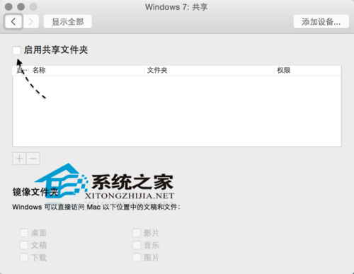Go back with the left chevron button

[x=13, y=22]
